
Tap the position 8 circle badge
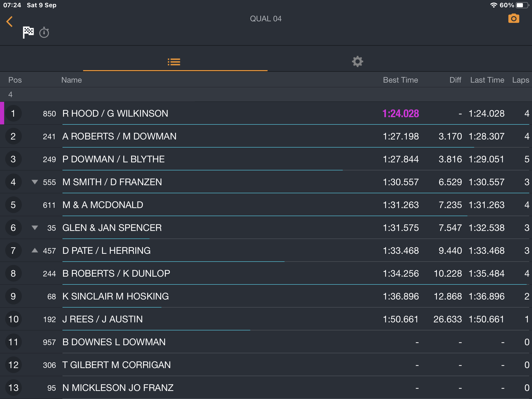[13, 273]
